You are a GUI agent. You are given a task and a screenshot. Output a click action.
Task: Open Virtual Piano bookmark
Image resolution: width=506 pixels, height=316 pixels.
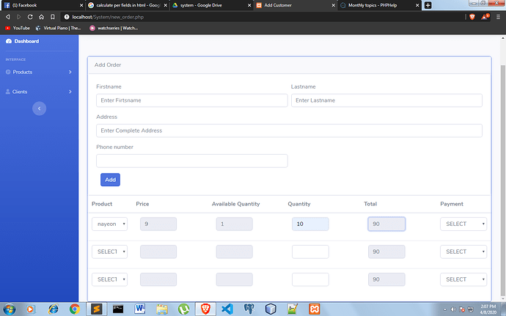[x=58, y=28]
